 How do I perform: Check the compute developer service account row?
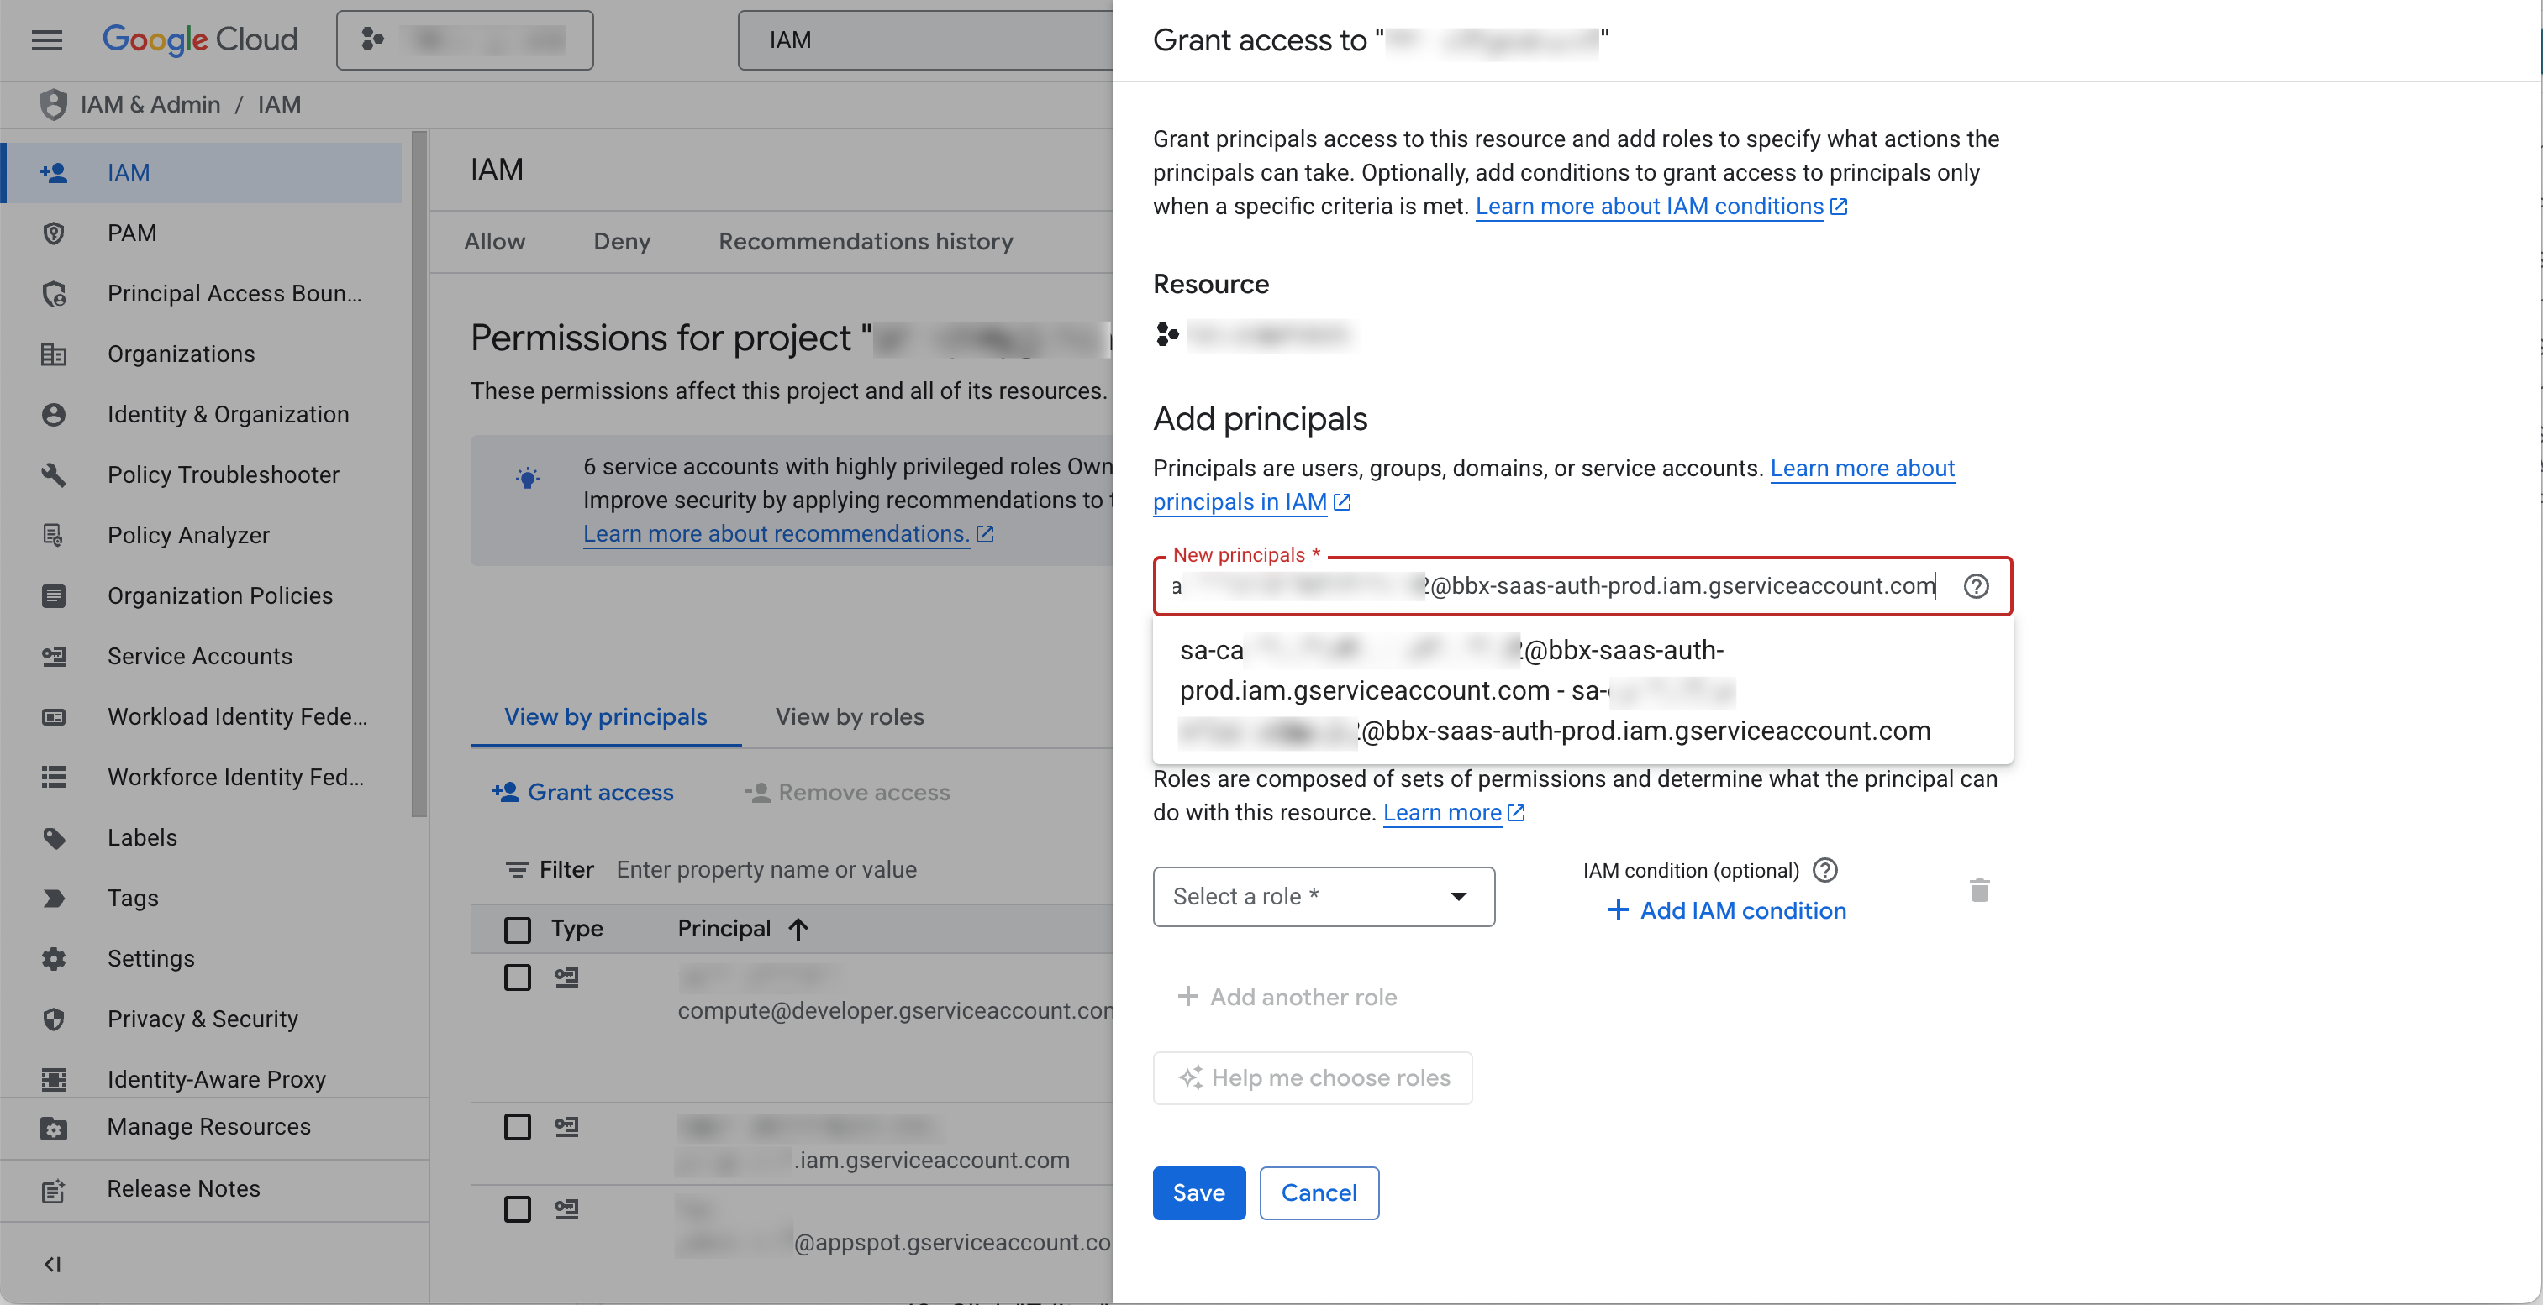pyautogui.click(x=518, y=977)
